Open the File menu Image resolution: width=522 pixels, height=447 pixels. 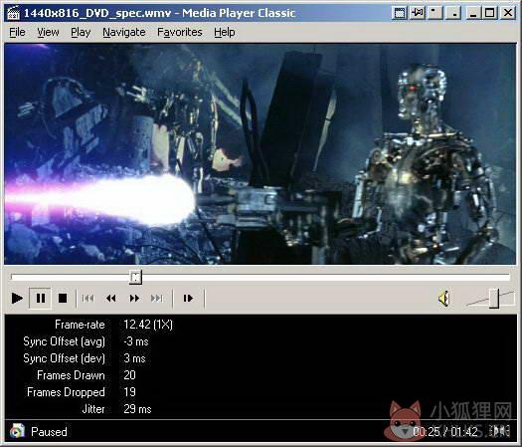(x=17, y=32)
